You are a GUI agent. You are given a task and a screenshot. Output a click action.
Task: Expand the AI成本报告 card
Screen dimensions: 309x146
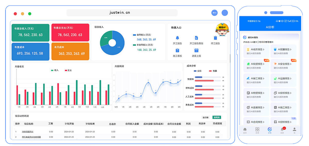coord(257,50)
